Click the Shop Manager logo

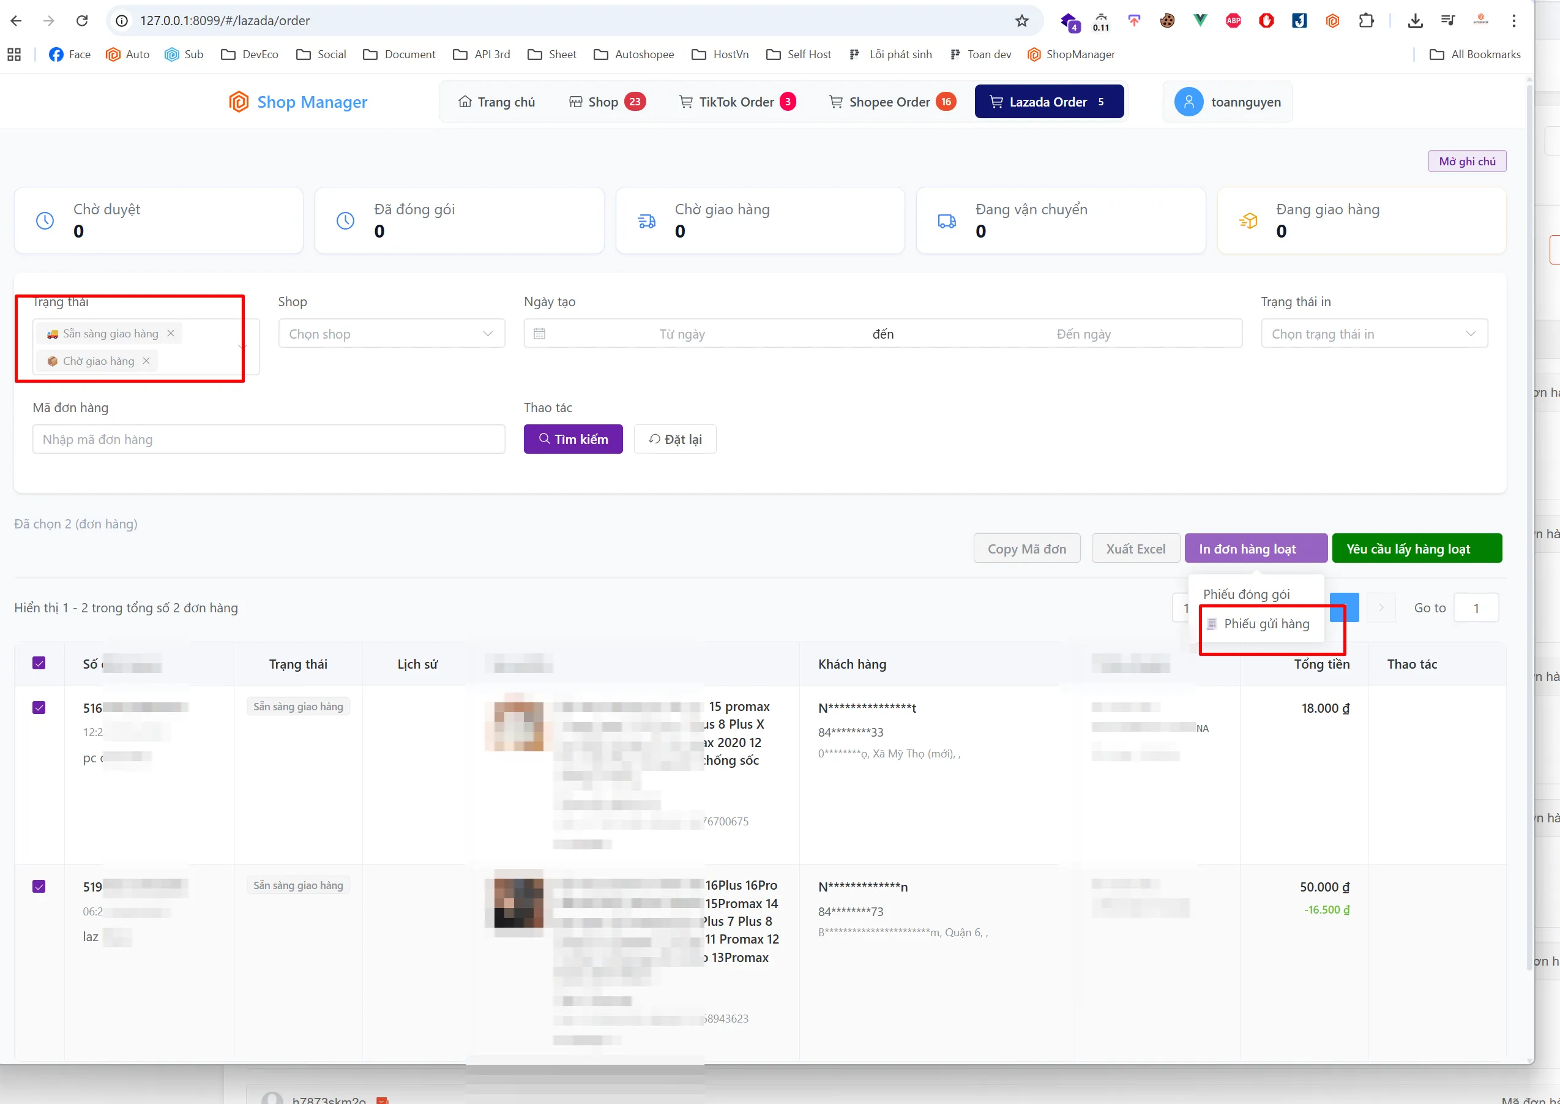click(x=297, y=102)
